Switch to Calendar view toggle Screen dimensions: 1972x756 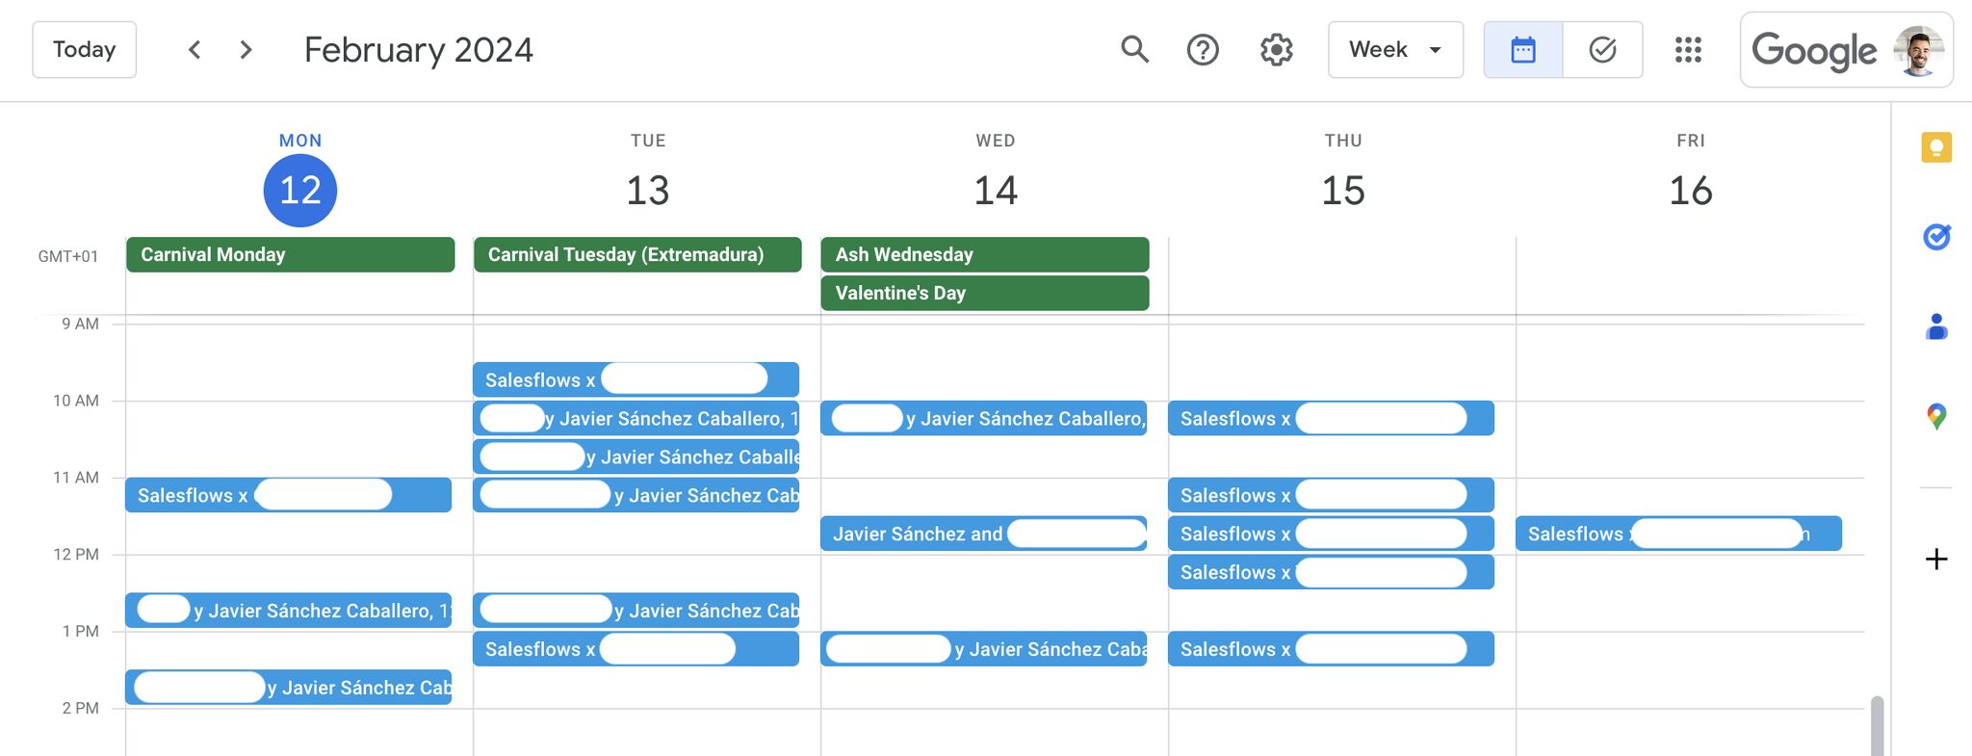click(x=1523, y=49)
